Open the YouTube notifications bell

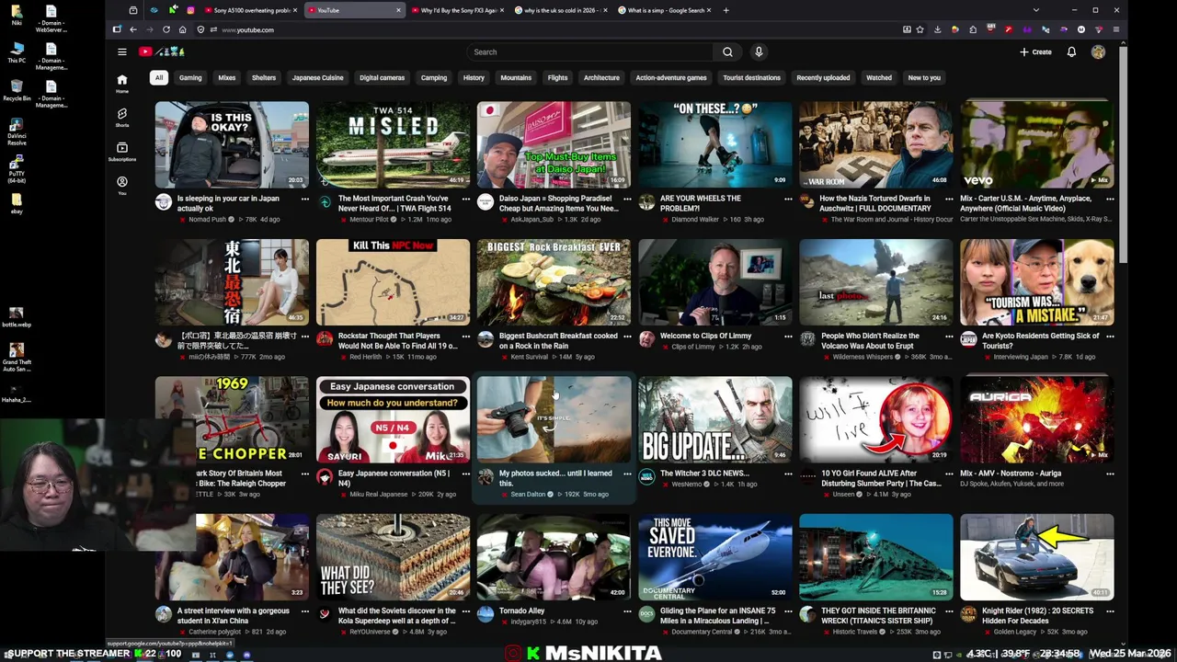tap(1071, 51)
